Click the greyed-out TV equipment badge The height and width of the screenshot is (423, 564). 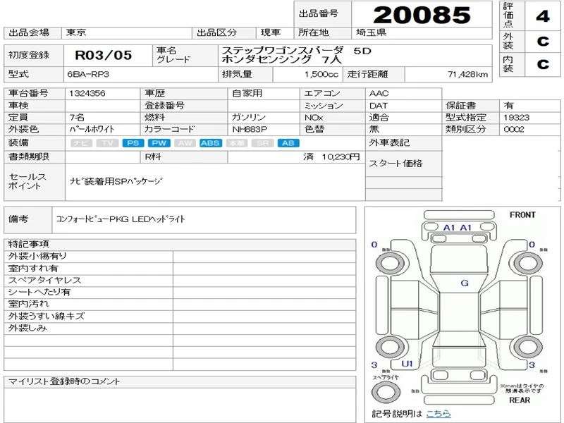tap(107, 143)
